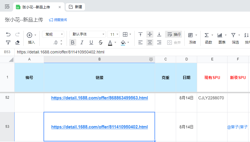The image size is (250, 142).
Task: Click the undo arrow icon
Action: click(8, 35)
